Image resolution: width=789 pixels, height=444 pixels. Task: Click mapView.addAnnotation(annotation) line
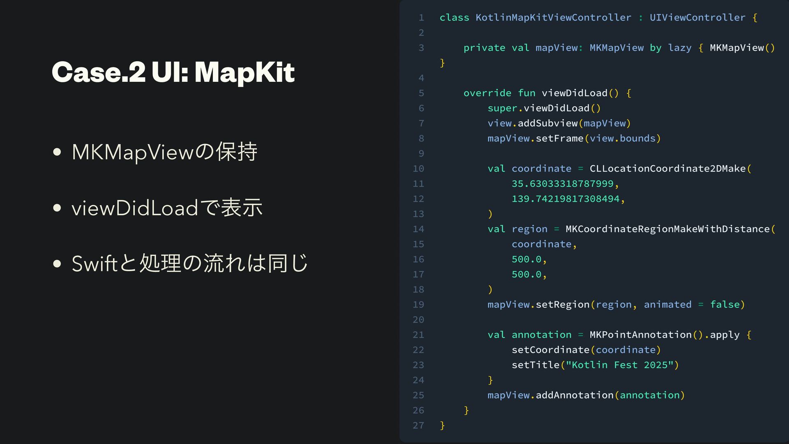pyautogui.click(x=586, y=395)
